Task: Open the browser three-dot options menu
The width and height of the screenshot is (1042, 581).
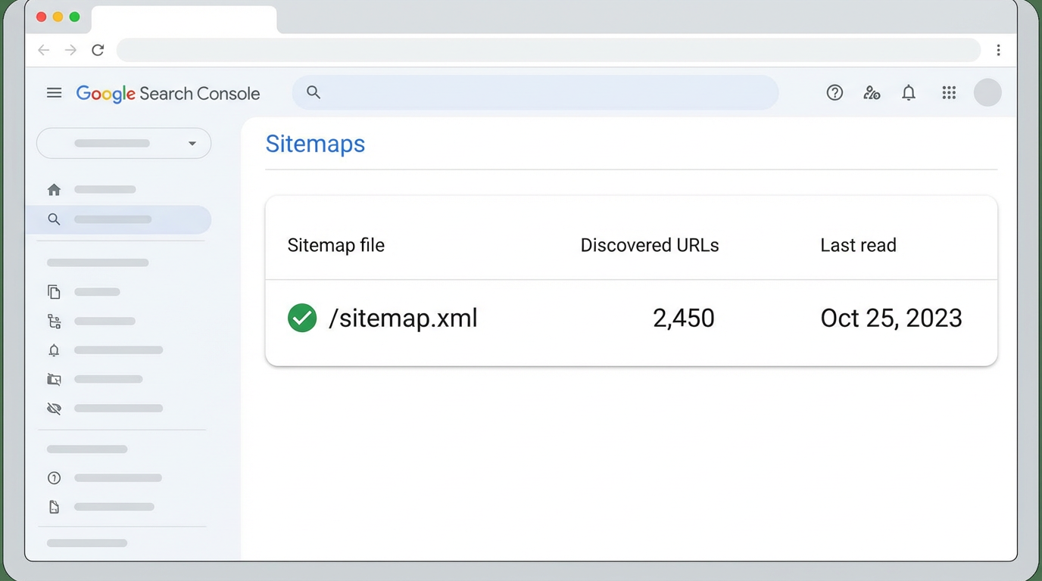Action: click(999, 49)
